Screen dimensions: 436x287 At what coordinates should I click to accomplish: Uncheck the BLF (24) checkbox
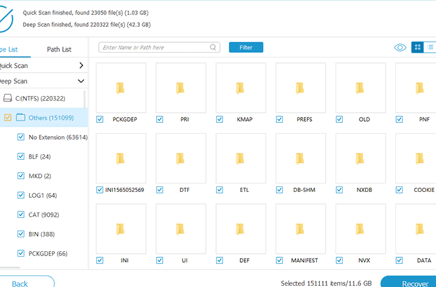click(x=21, y=156)
